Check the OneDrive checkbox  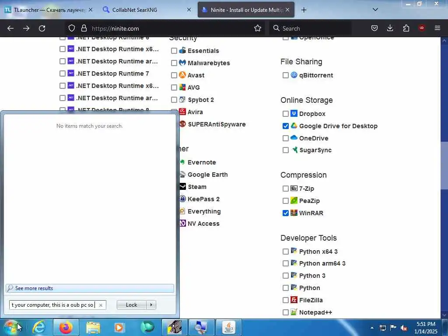285,138
